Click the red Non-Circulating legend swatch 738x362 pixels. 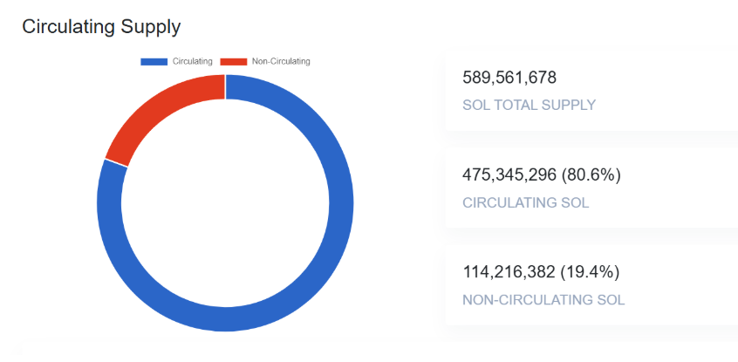tap(234, 61)
